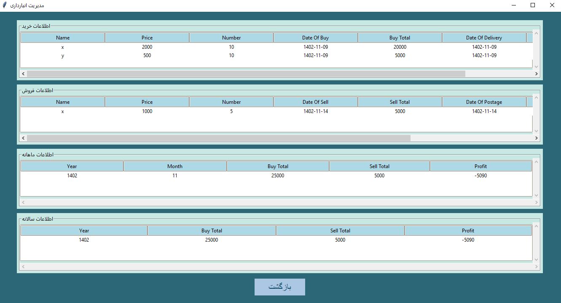Maximize the application window
The height and width of the screenshot is (303, 561).
click(x=533, y=5)
